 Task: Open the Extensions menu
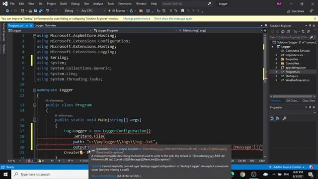(125, 3)
